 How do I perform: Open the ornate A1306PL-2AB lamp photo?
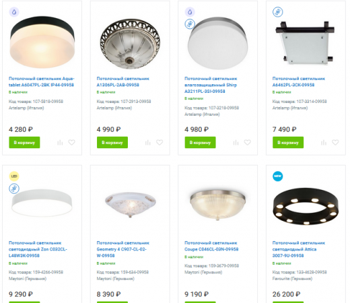(x=130, y=44)
